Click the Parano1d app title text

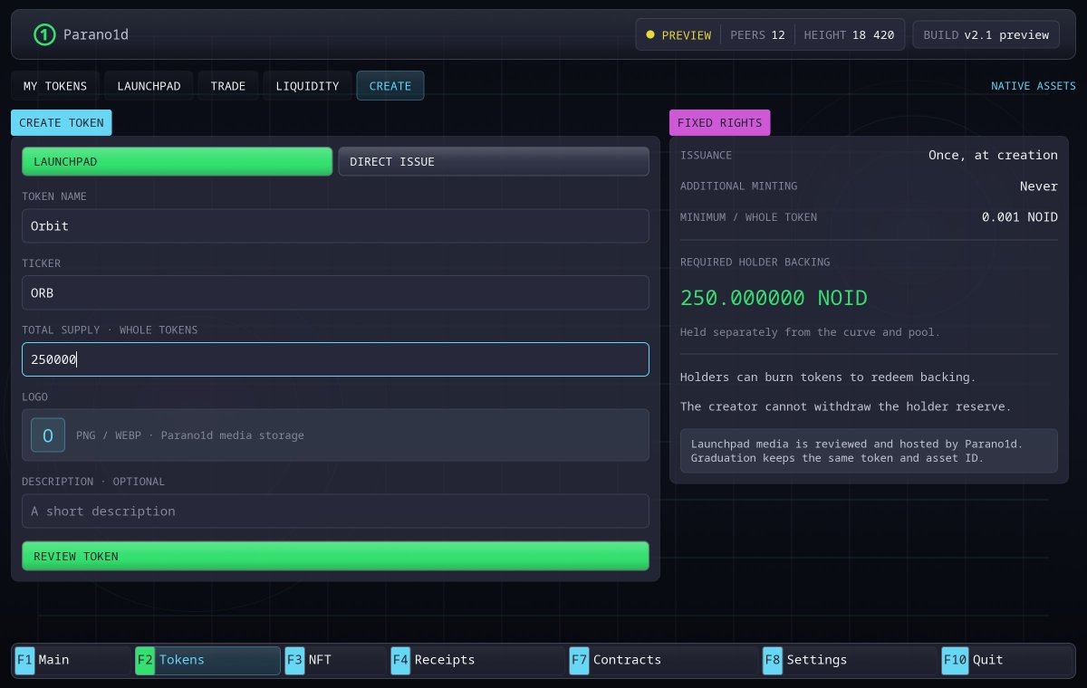[95, 34]
